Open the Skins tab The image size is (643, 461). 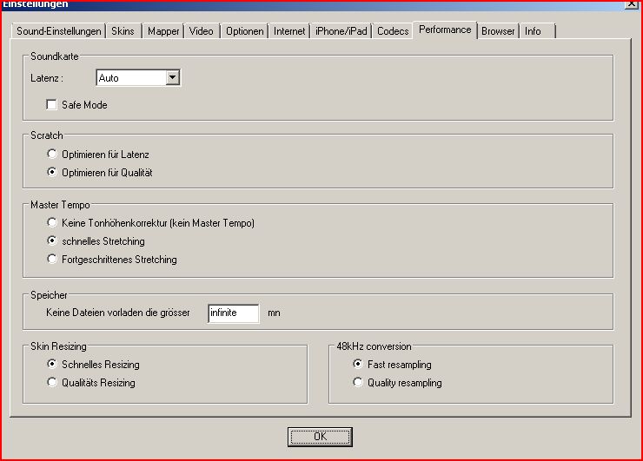[123, 31]
